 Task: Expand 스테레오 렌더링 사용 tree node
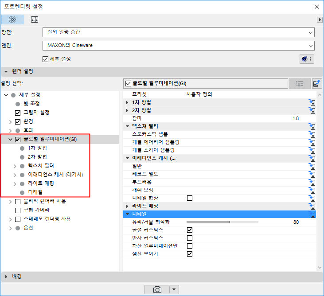coord(10,219)
